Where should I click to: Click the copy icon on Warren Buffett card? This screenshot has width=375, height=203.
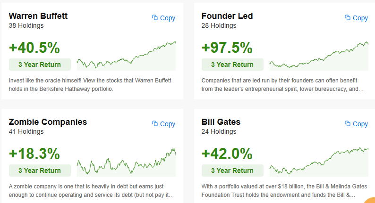coord(155,17)
